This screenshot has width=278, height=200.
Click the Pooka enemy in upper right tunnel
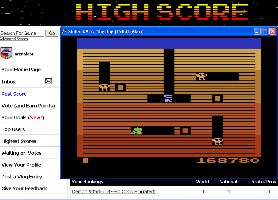201,76
